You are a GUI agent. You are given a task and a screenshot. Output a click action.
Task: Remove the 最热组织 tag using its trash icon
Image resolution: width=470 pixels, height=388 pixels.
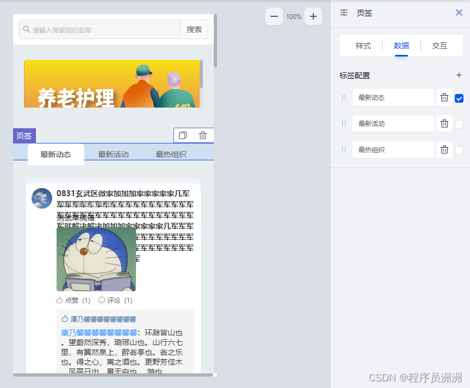(x=444, y=149)
